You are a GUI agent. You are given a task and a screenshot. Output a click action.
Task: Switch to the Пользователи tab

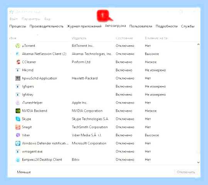141,26
